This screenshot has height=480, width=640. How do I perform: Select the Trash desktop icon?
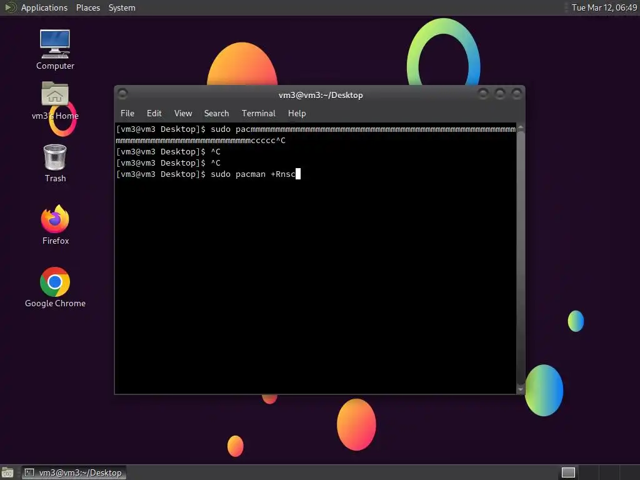(55, 163)
